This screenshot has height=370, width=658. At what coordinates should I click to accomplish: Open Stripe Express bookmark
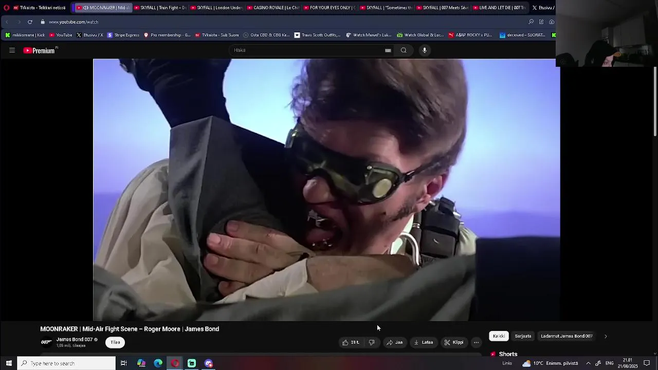[x=123, y=35]
